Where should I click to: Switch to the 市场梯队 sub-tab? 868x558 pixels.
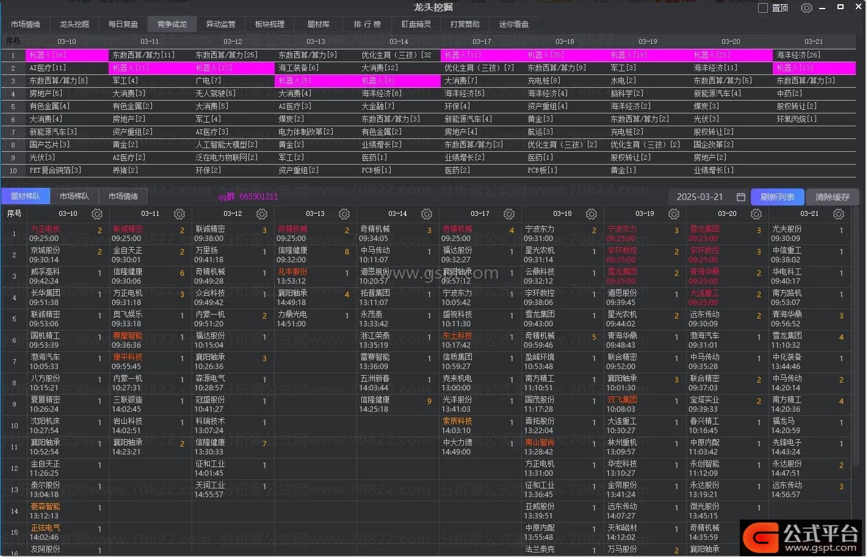click(x=74, y=196)
